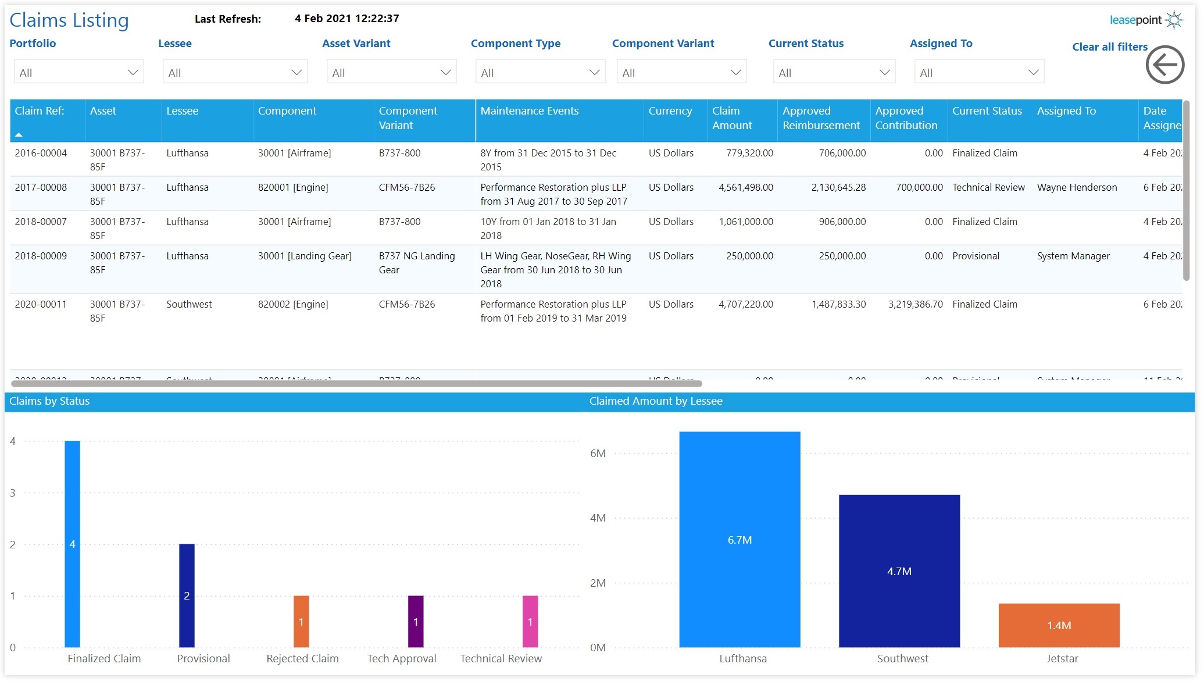This screenshot has width=1204, height=685.
Task: Expand the Asset Variant dropdown
Action: coord(391,72)
